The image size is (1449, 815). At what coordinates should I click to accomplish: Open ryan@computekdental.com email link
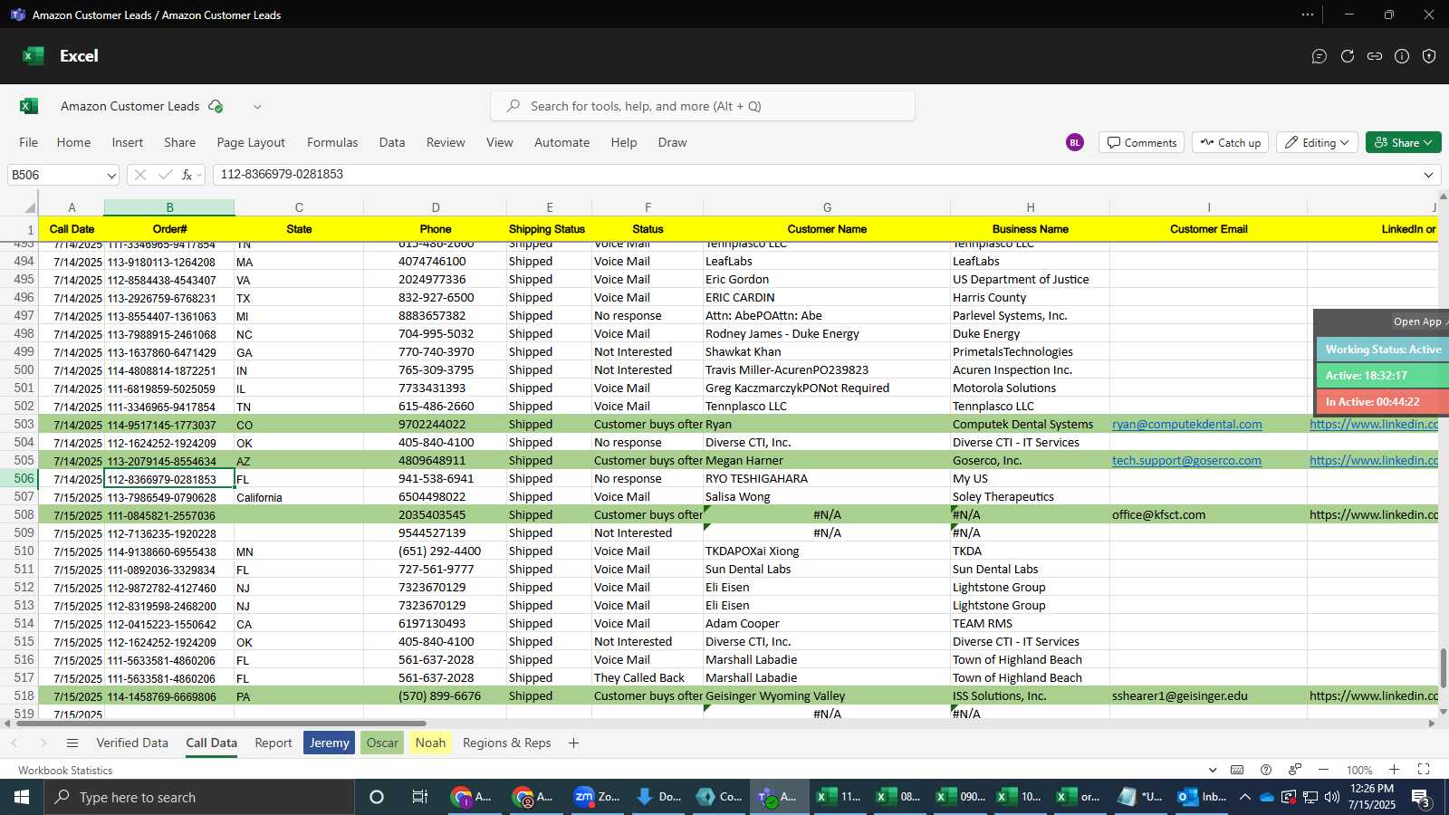pos(1187,425)
